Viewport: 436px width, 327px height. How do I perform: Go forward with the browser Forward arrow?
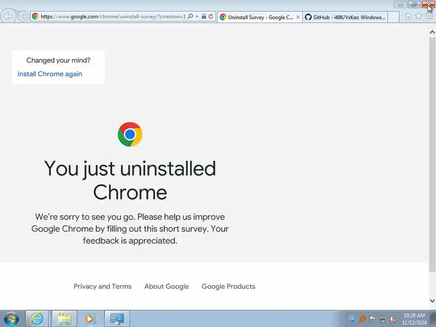[23, 17]
